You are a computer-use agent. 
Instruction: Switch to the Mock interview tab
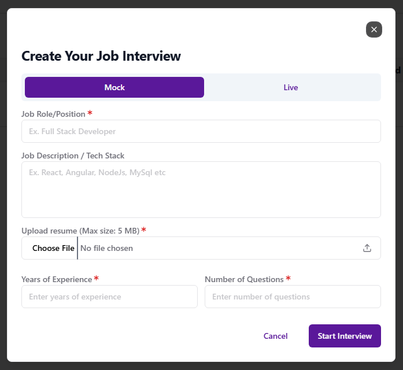point(114,87)
